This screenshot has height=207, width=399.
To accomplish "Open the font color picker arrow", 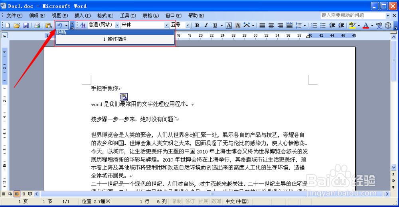I will pos(372,26).
